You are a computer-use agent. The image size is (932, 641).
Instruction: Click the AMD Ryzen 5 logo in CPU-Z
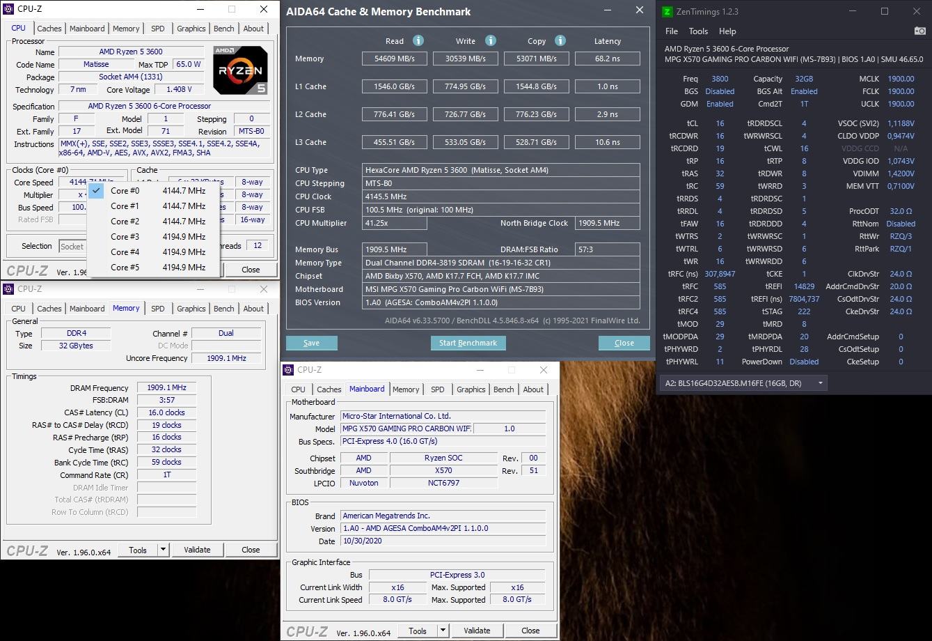click(x=240, y=70)
